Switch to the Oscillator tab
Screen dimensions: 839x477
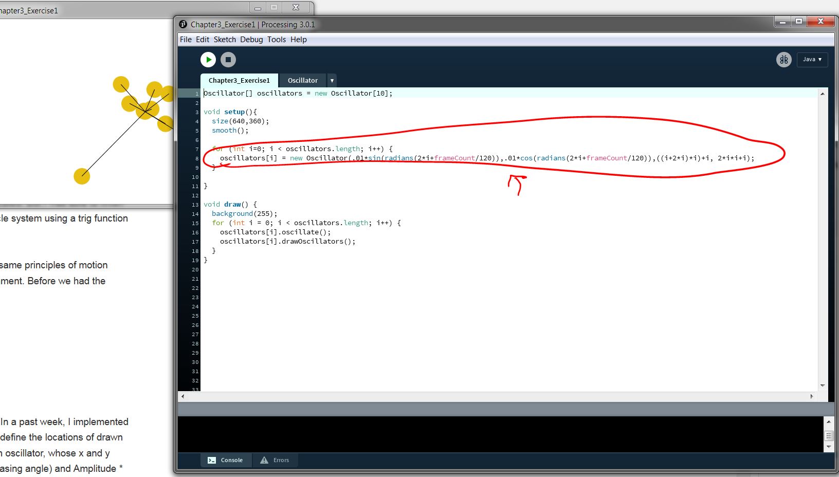pos(302,81)
